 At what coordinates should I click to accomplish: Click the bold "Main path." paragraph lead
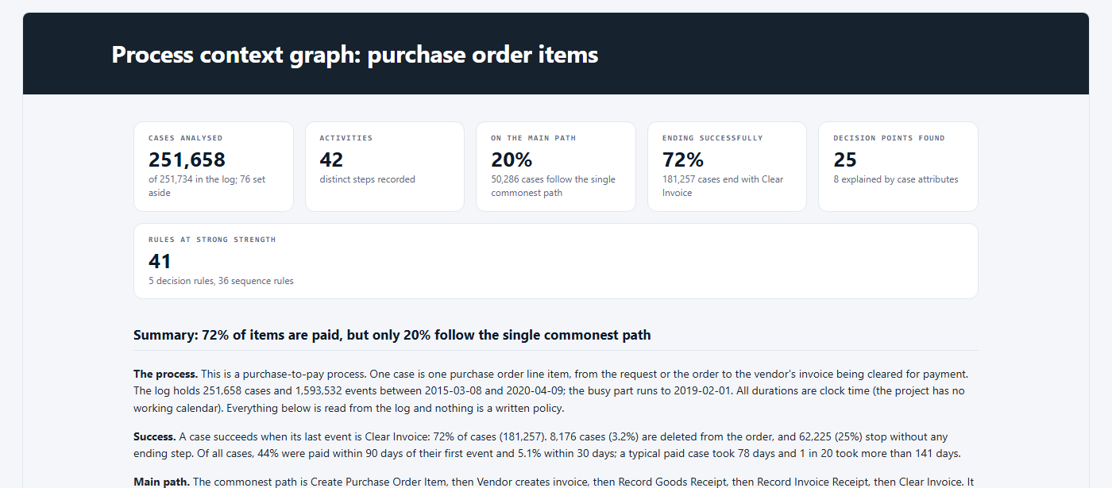click(x=161, y=482)
